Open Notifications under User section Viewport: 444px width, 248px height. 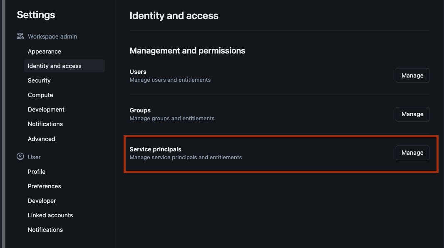pos(45,230)
